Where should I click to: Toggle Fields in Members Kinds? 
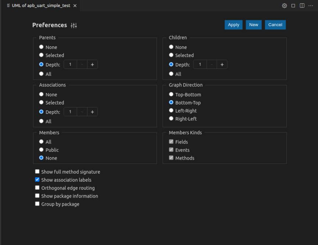pyautogui.click(x=171, y=141)
